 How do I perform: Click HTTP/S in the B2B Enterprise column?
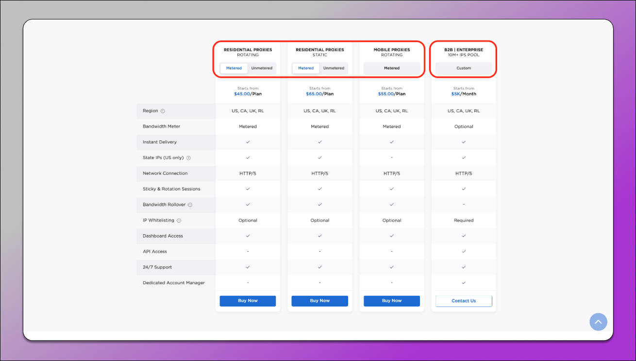pyautogui.click(x=464, y=173)
